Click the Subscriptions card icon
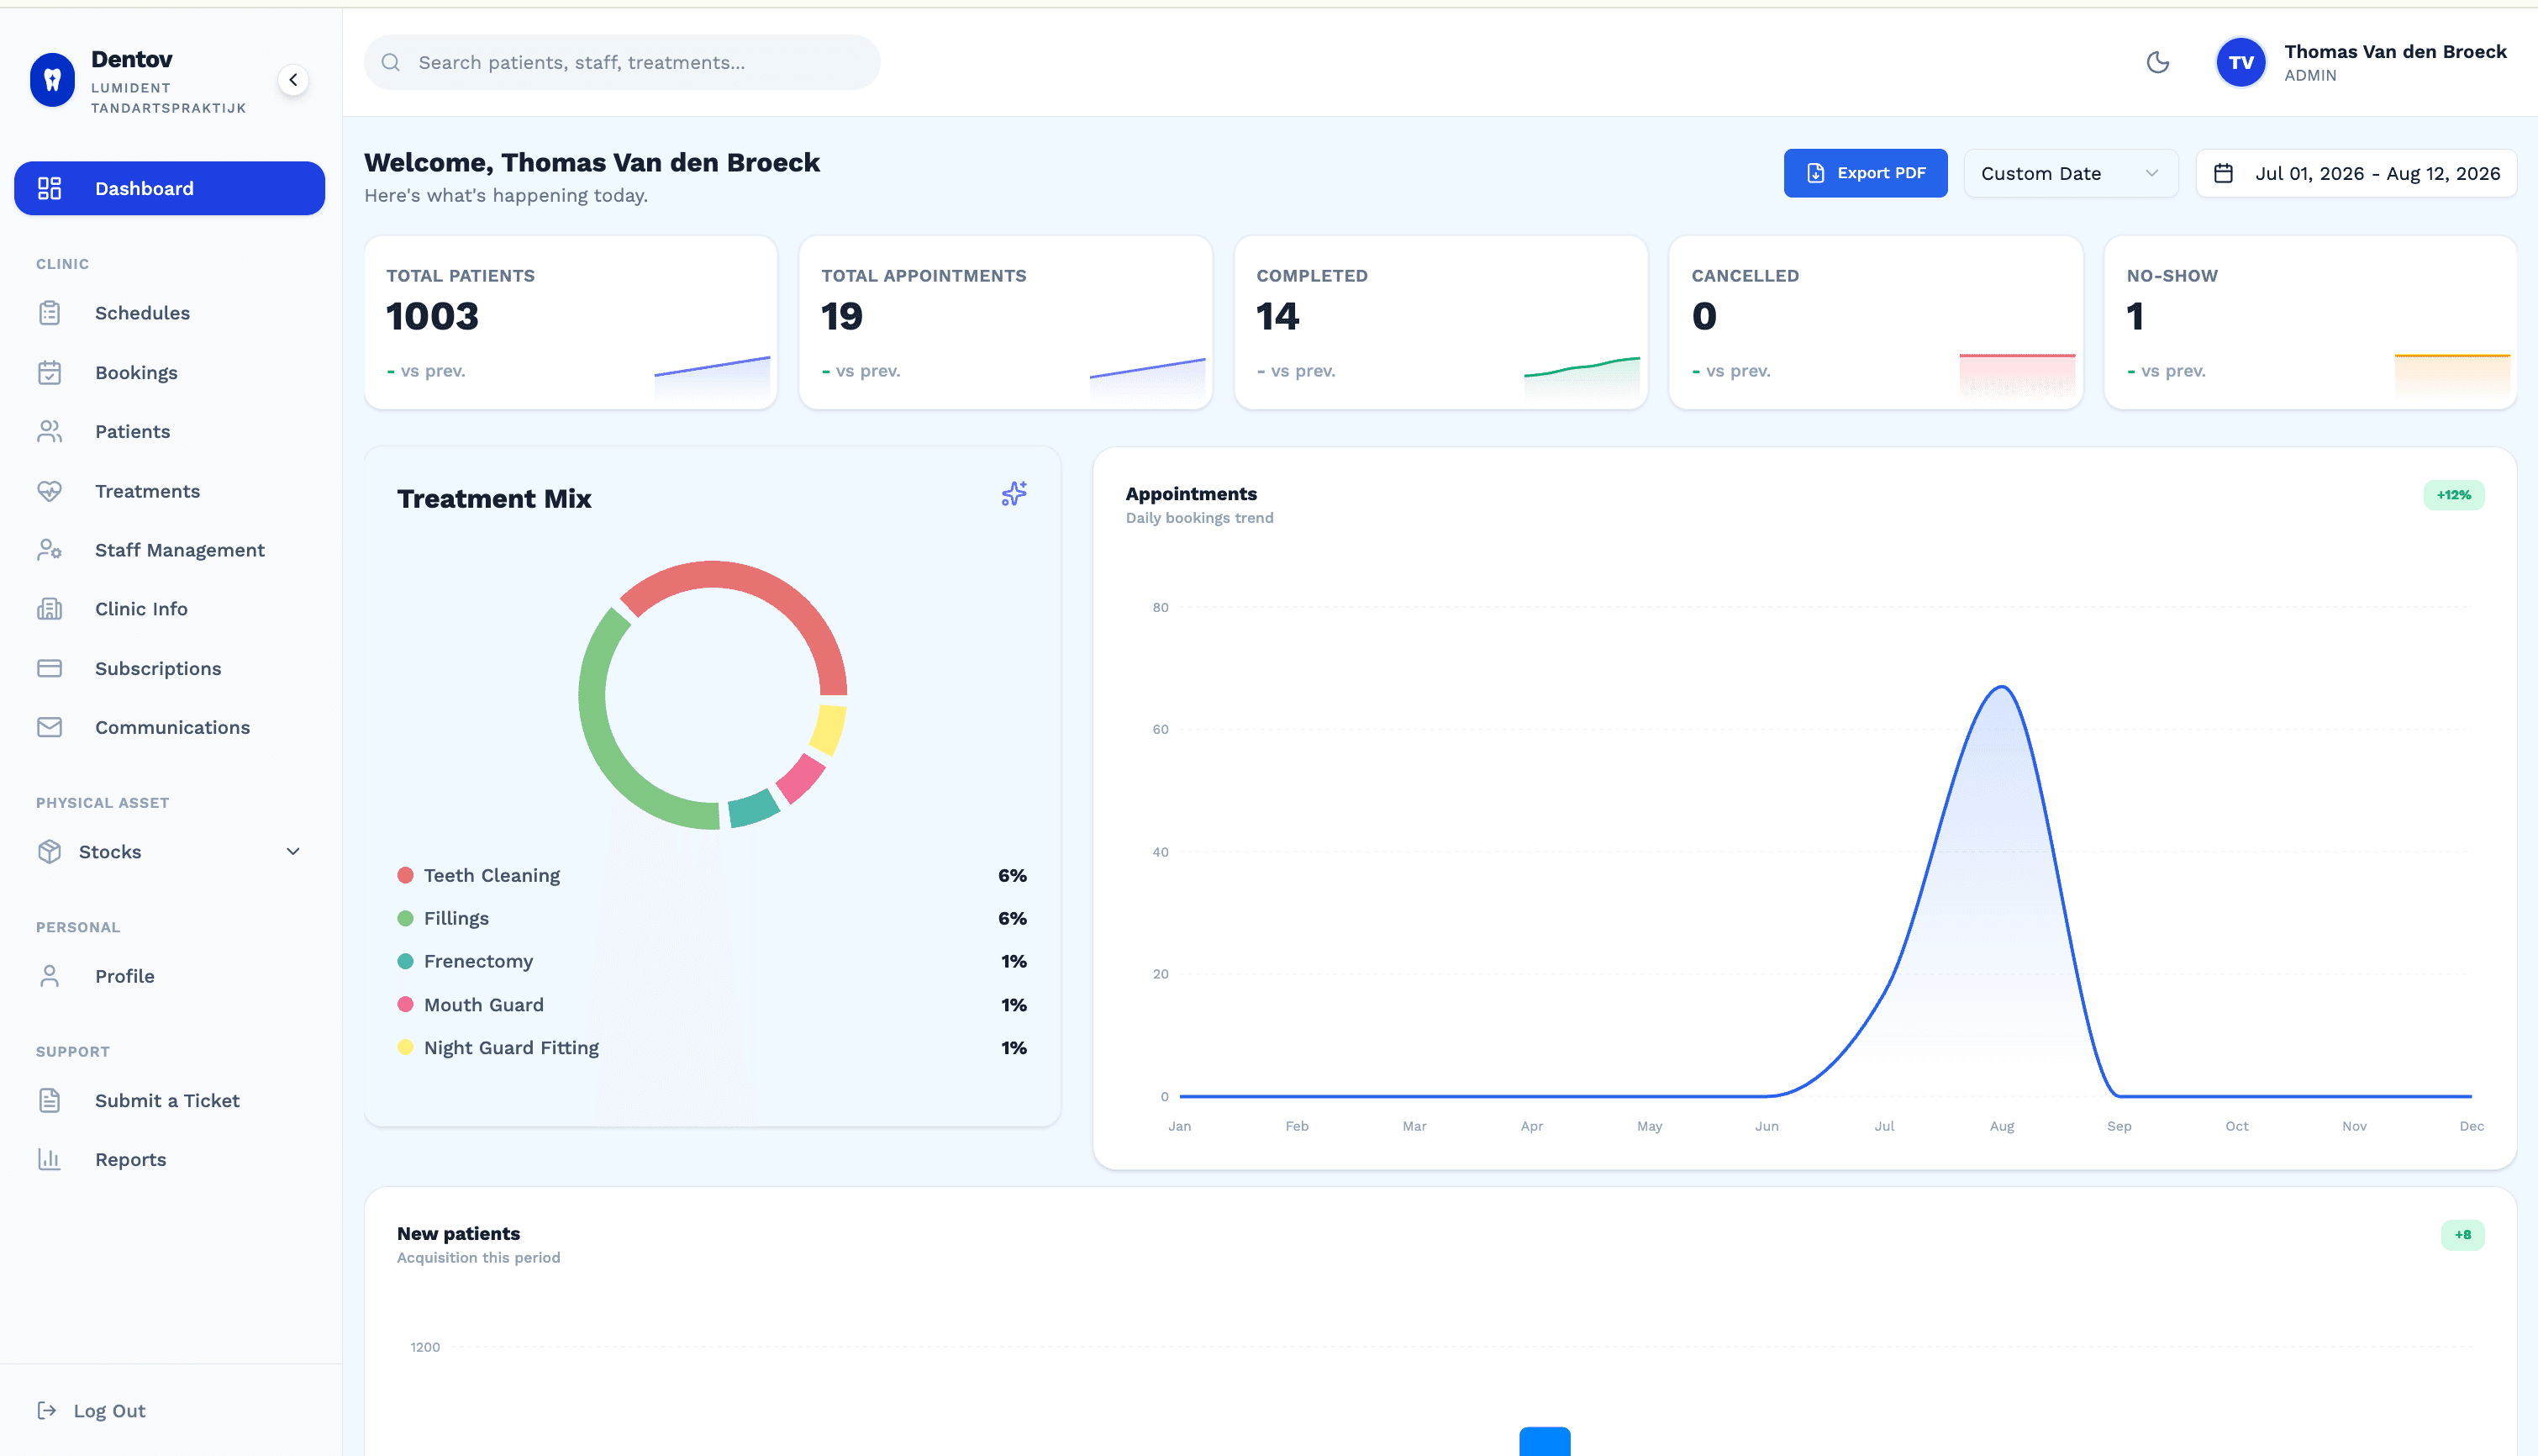The height and width of the screenshot is (1456, 2538). [49, 668]
